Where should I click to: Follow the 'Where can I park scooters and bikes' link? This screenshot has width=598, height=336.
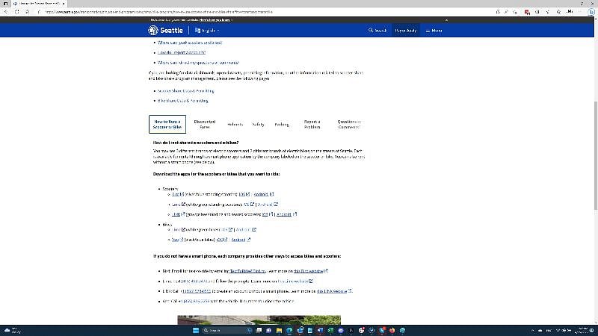190,43
